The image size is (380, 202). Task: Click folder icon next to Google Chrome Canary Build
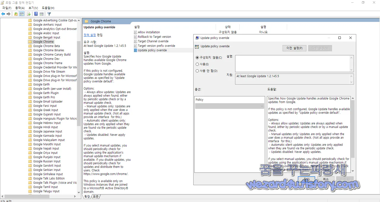tap(30, 55)
